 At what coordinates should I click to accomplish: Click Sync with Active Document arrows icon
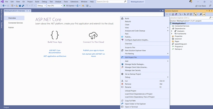pyautogui.click(x=185, y=14)
